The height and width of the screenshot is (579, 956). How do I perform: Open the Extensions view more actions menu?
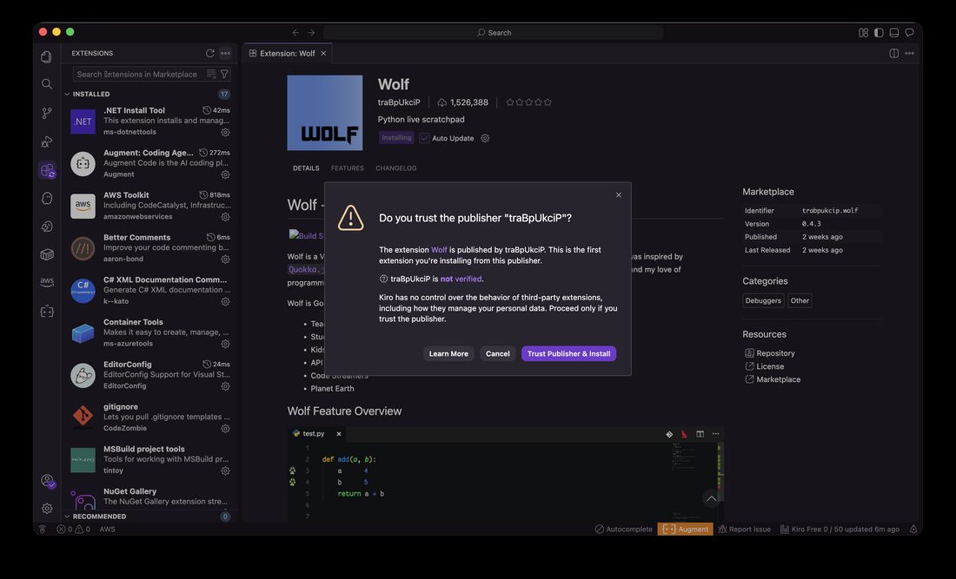[226, 54]
